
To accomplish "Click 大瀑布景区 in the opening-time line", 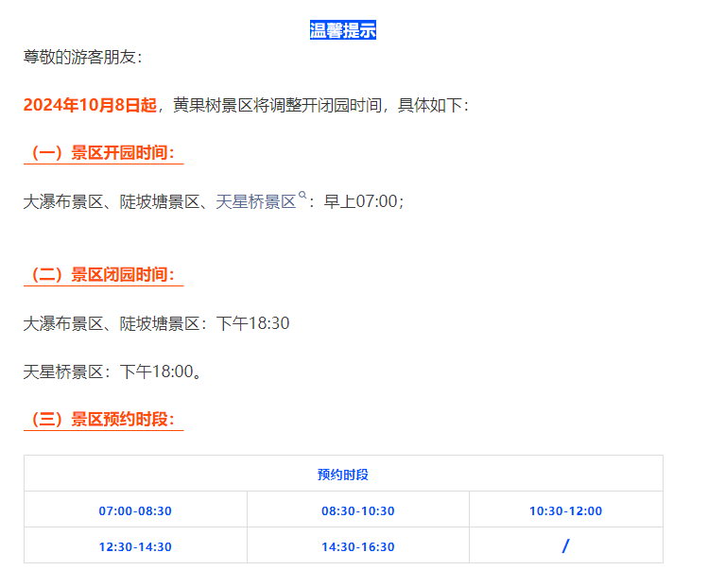I will pyautogui.click(x=63, y=202).
